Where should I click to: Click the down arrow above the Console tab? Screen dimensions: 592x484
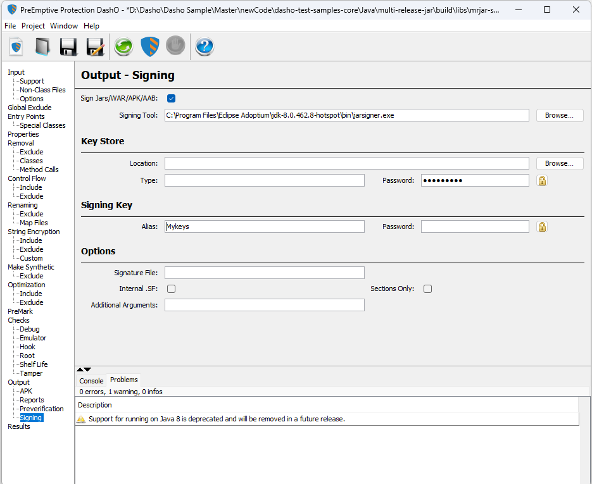[x=87, y=369]
